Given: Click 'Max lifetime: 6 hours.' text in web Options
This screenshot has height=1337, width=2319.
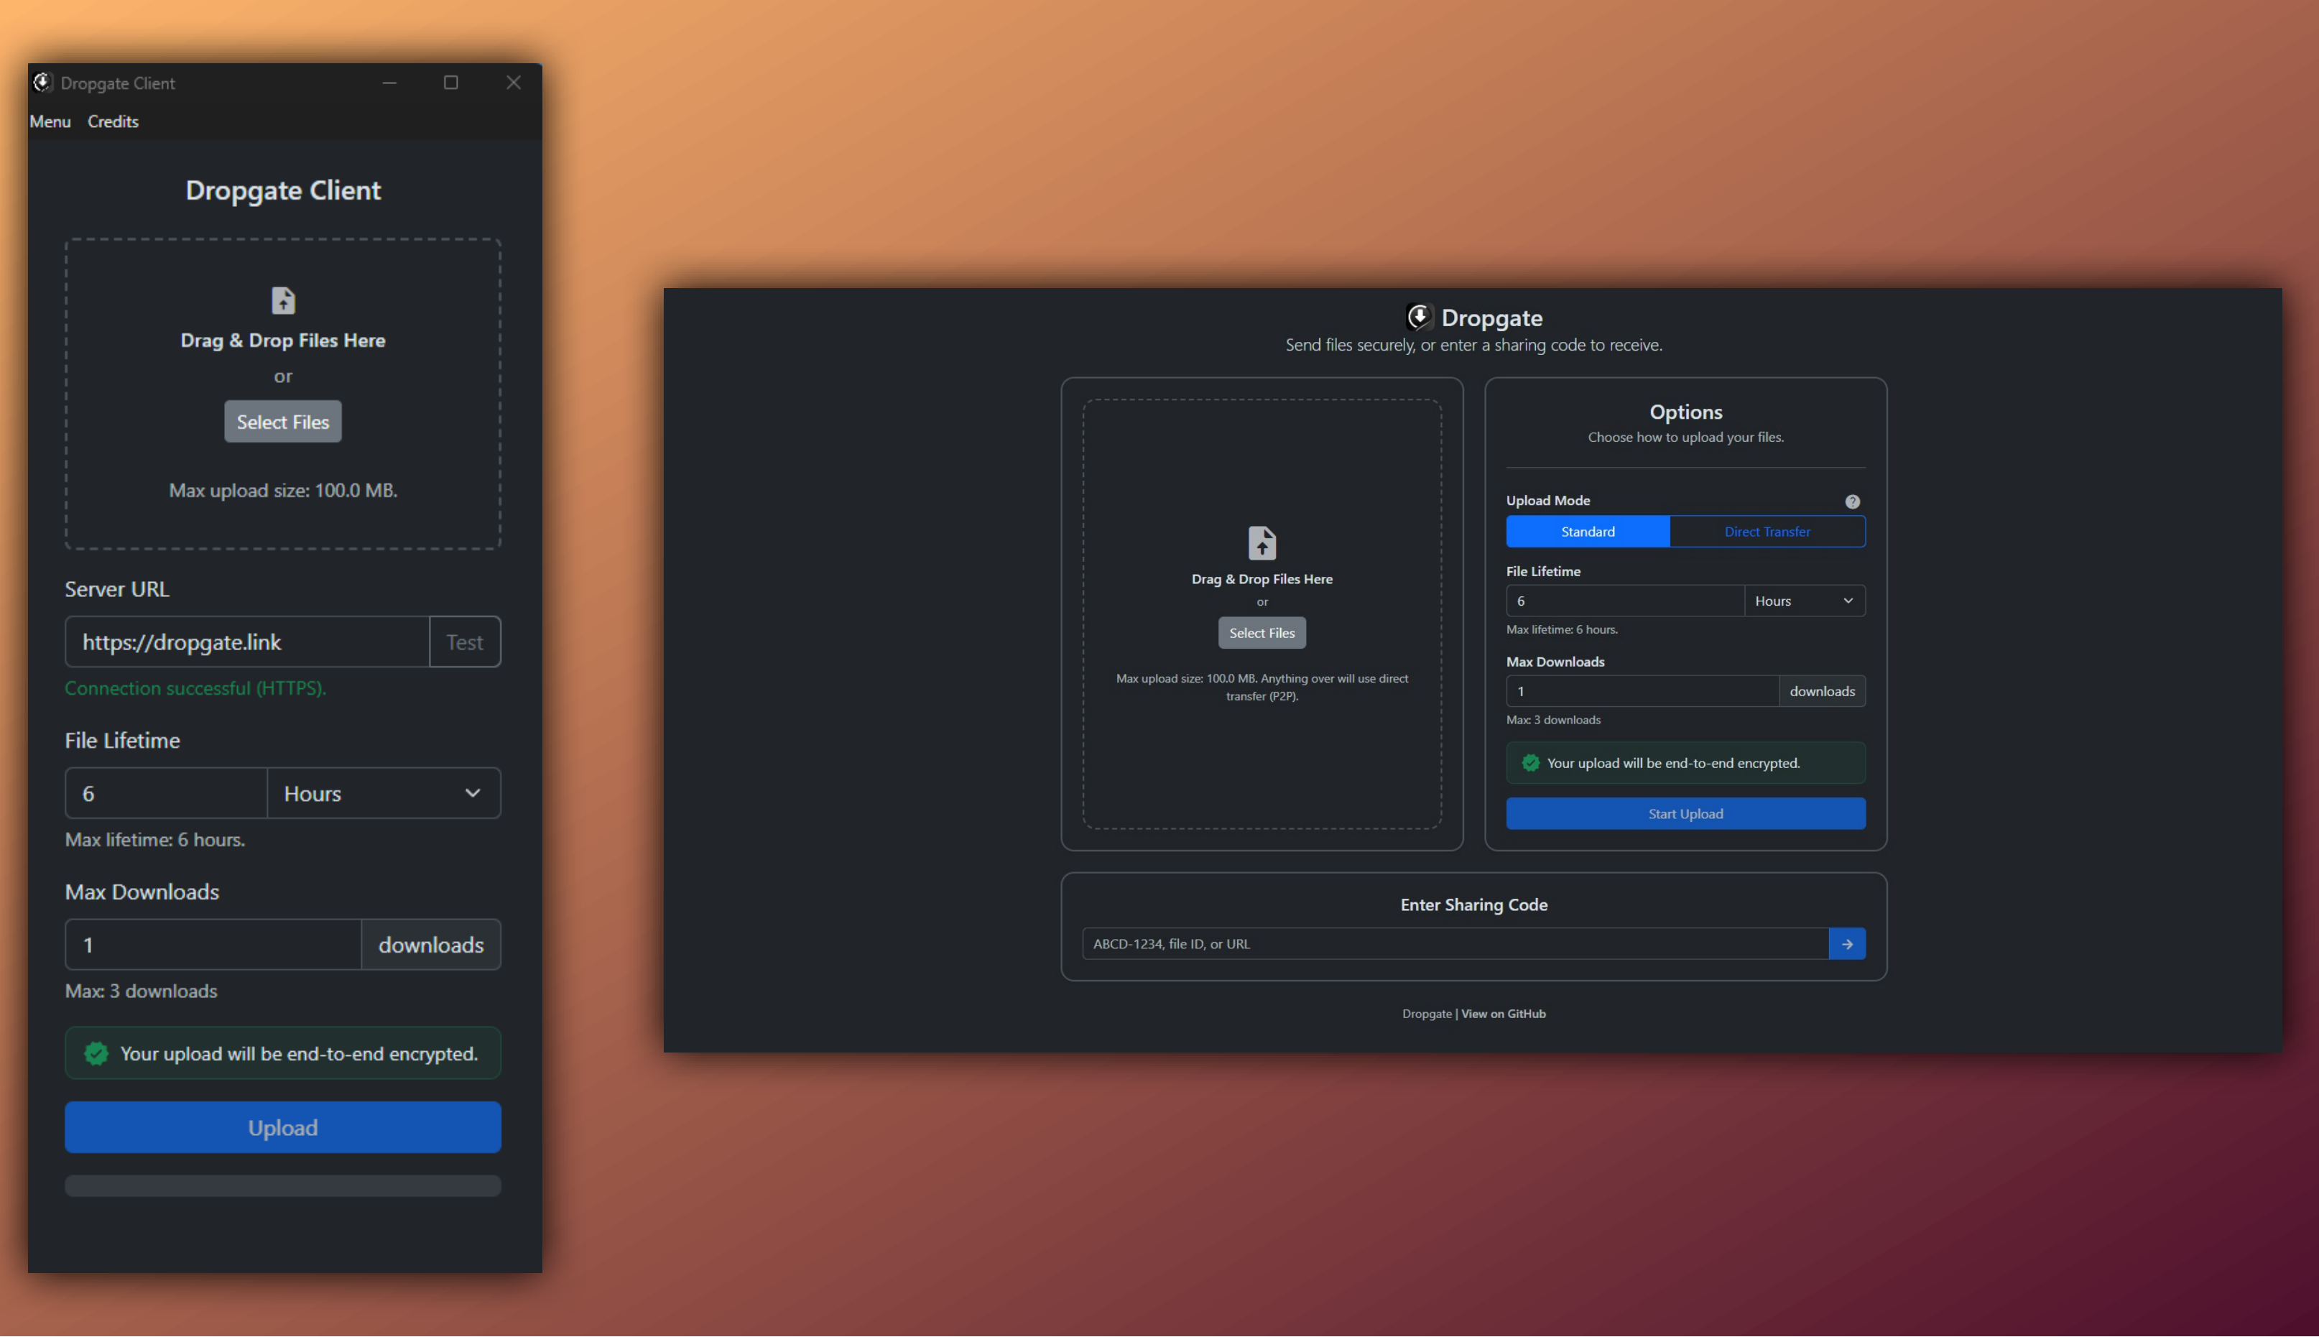Looking at the screenshot, I should pos(1562,630).
